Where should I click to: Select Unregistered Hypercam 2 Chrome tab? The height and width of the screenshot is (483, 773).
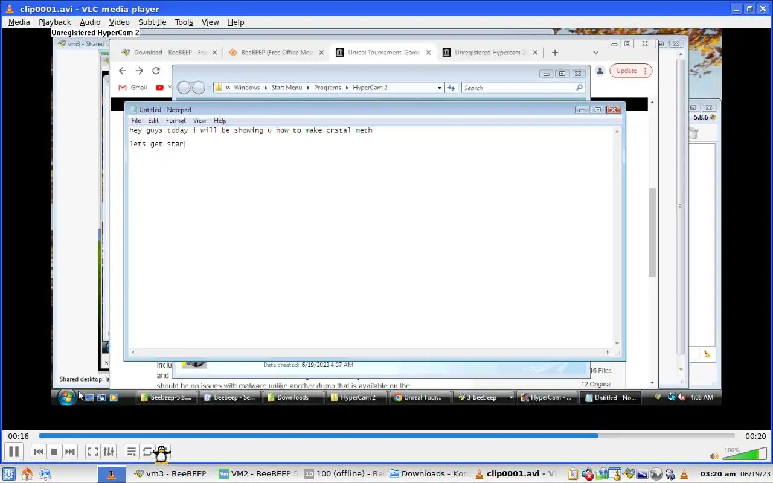point(489,53)
